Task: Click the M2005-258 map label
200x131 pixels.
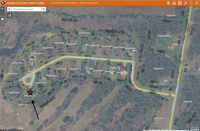Action: pos(115,32)
